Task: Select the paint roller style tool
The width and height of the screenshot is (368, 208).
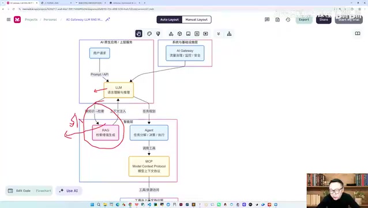Action: pos(158,34)
